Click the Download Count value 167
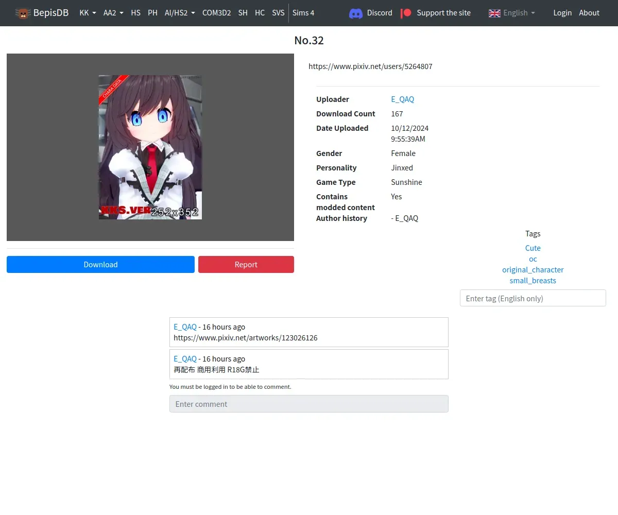 397,114
